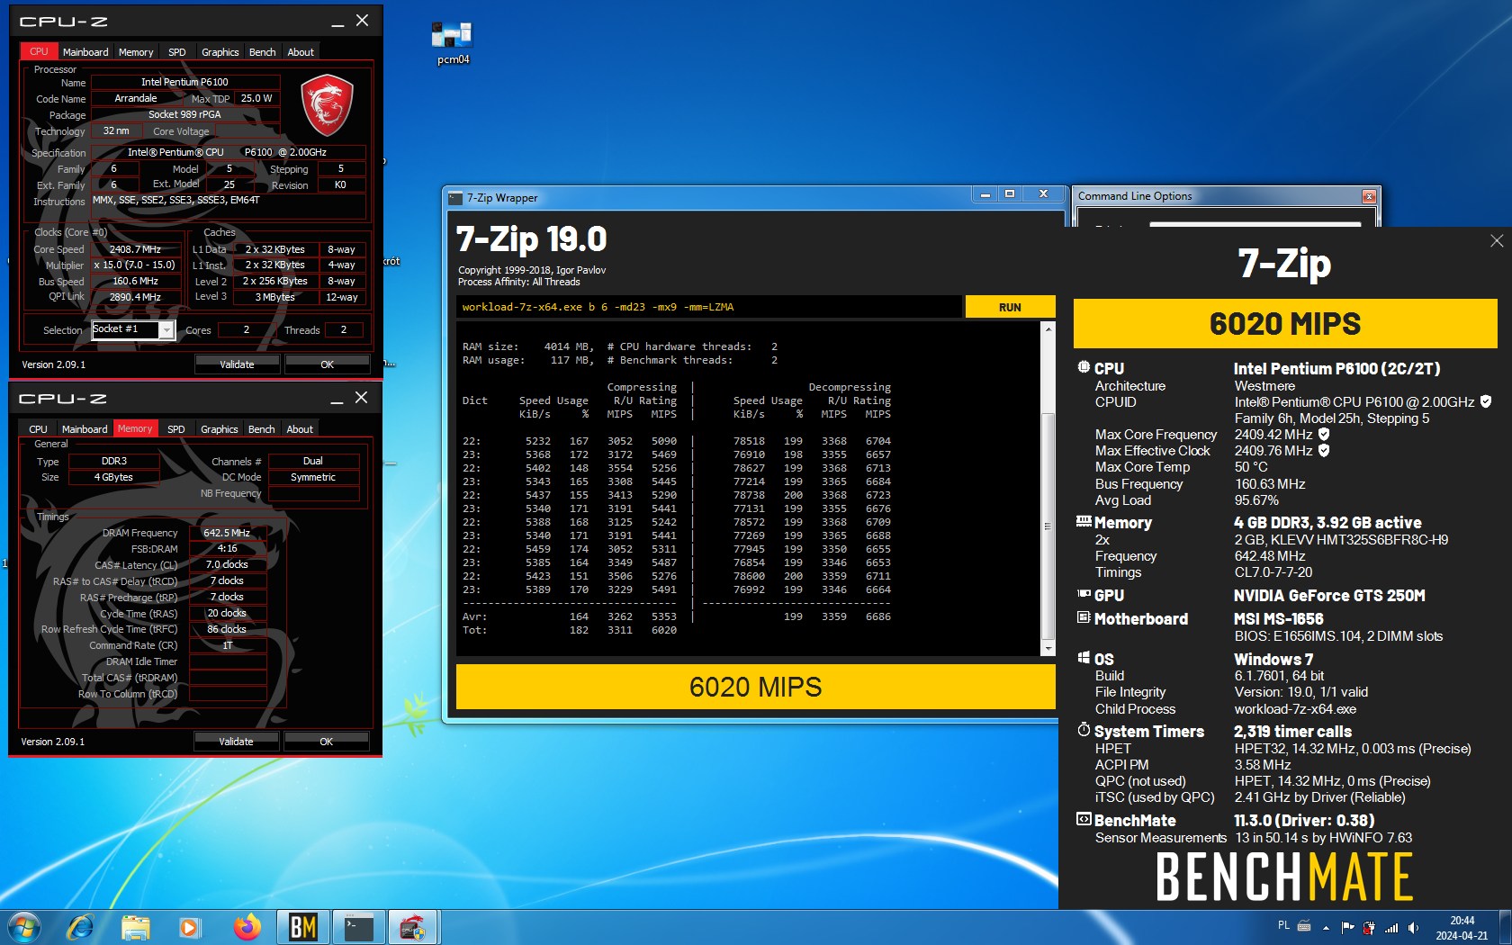Screen dimensions: 1512x945
Task: Click the 'Tot:' row in benchmark output
Action: [570, 630]
